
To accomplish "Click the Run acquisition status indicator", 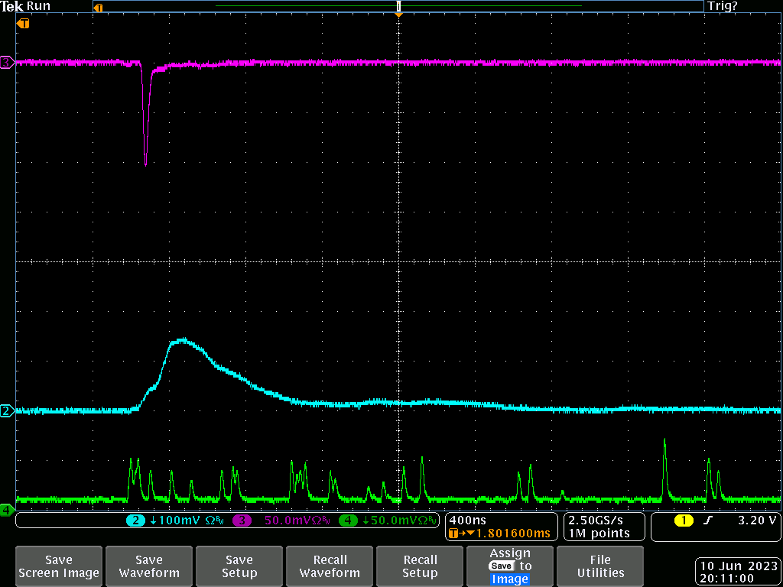I will 38,6.
